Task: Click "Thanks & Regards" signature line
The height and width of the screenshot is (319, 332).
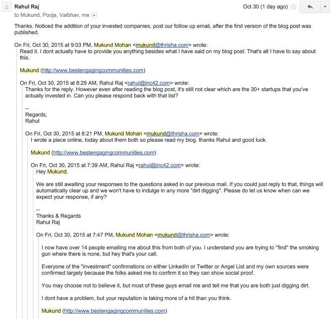Action: click(58, 216)
